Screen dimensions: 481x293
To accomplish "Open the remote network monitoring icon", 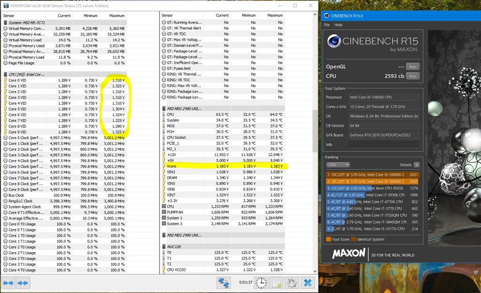I will [224, 283].
